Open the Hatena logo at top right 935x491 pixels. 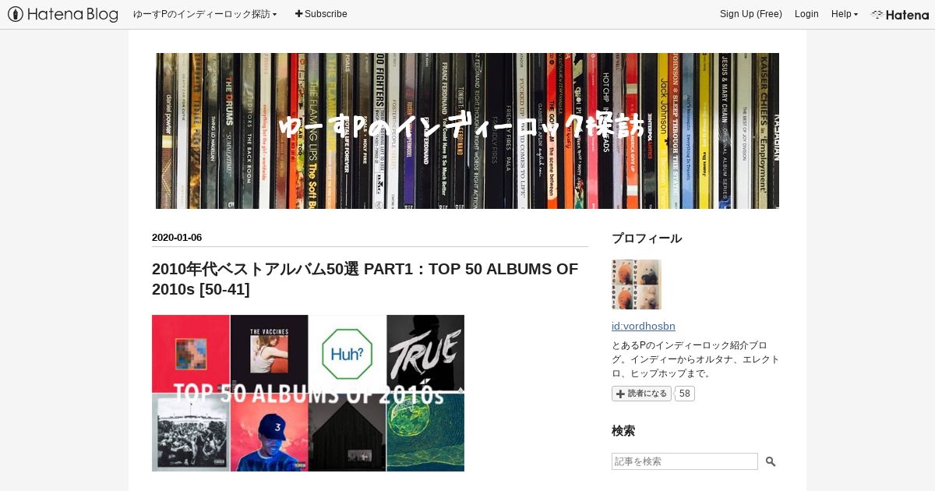point(900,14)
